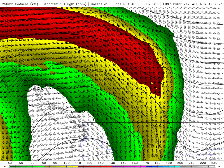Click the 'Geopotential Height (gpm)' title text
224x168 pixels.
click(x=64, y=4)
